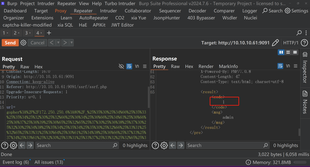Open global Search in top bar
Image resolution: width=310 pixels, height=167 pixels.
pos(272,11)
